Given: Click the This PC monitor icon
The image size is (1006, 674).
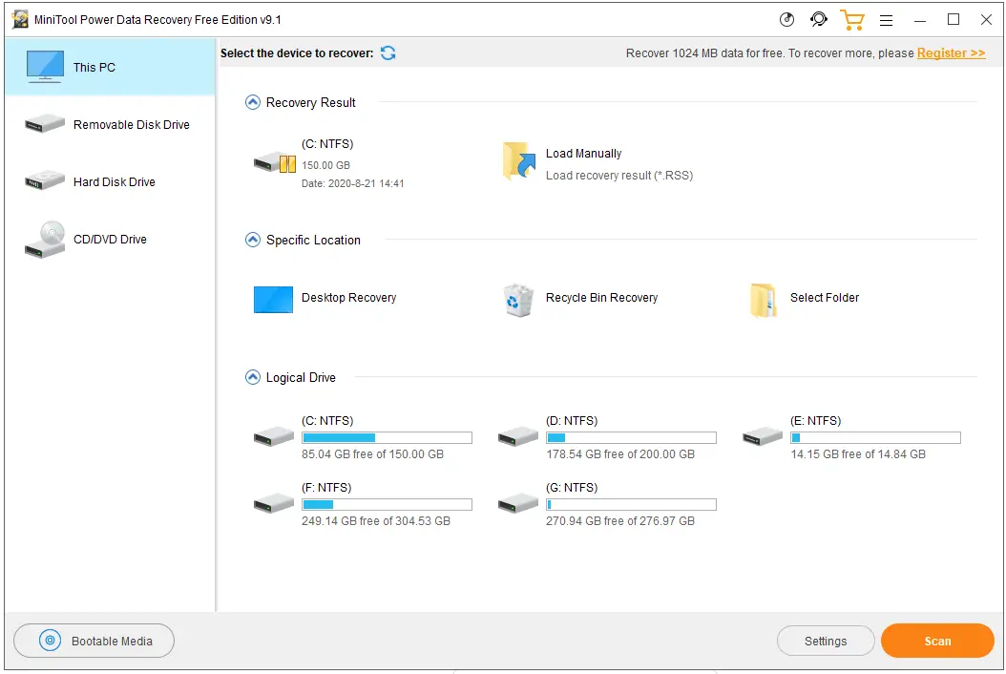Looking at the screenshot, I should point(45,67).
